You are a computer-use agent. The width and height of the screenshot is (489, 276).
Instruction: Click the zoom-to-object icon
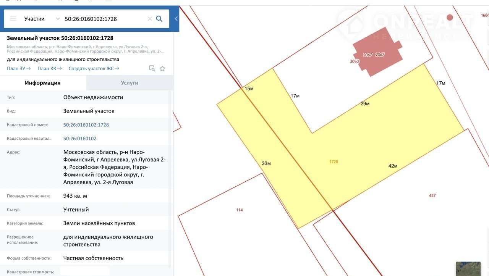pyautogui.click(x=152, y=69)
